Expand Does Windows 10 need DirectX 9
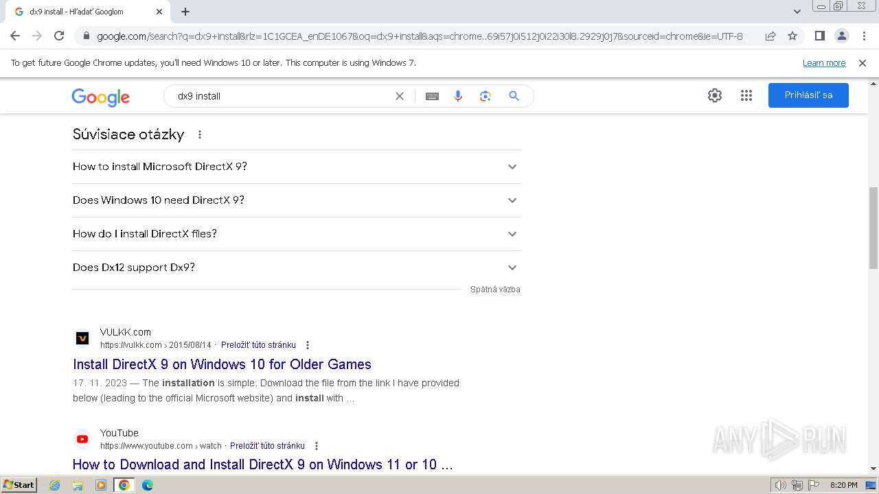This screenshot has height=494, width=879. (x=297, y=200)
